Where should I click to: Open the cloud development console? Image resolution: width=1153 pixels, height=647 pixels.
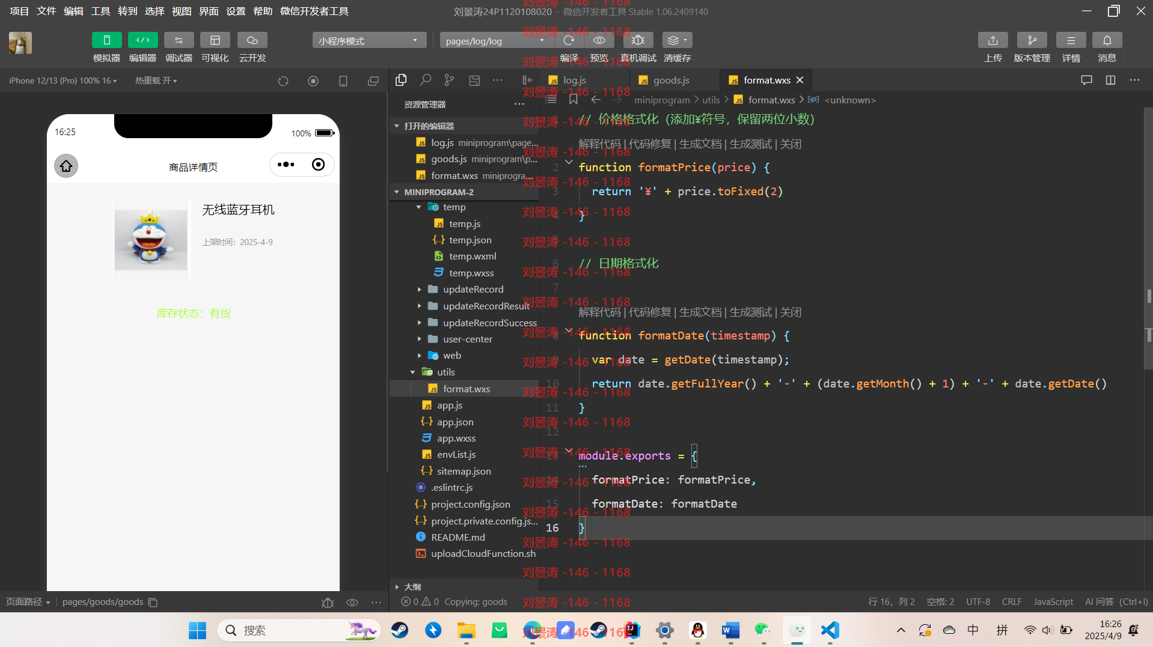click(252, 40)
